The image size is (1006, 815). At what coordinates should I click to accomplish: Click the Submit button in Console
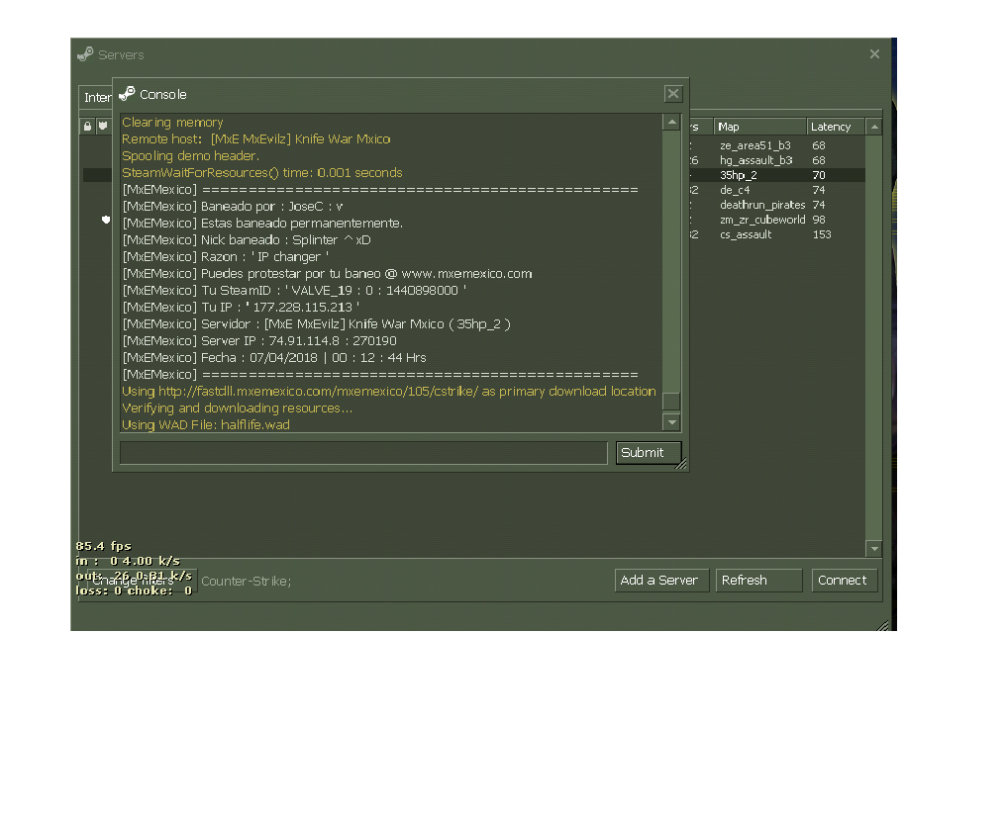[648, 452]
